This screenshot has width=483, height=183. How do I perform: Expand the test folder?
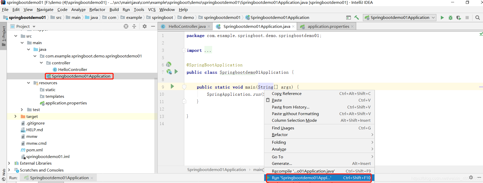click(x=22, y=109)
